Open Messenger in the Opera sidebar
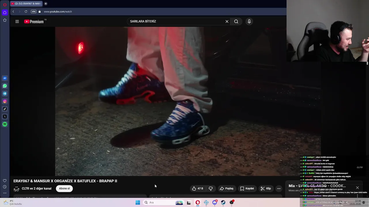 5,78
